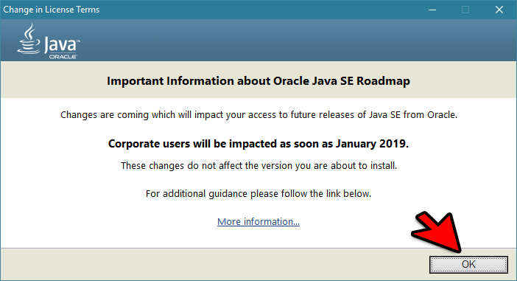Click the empty title bar area beside the title
The width and height of the screenshot is (517, 281).
(x=257, y=10)
